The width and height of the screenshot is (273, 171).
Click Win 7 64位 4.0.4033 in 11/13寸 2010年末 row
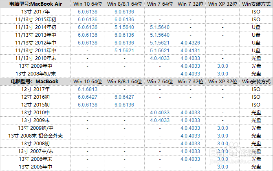pyautogui.click(x=160, y=58)
